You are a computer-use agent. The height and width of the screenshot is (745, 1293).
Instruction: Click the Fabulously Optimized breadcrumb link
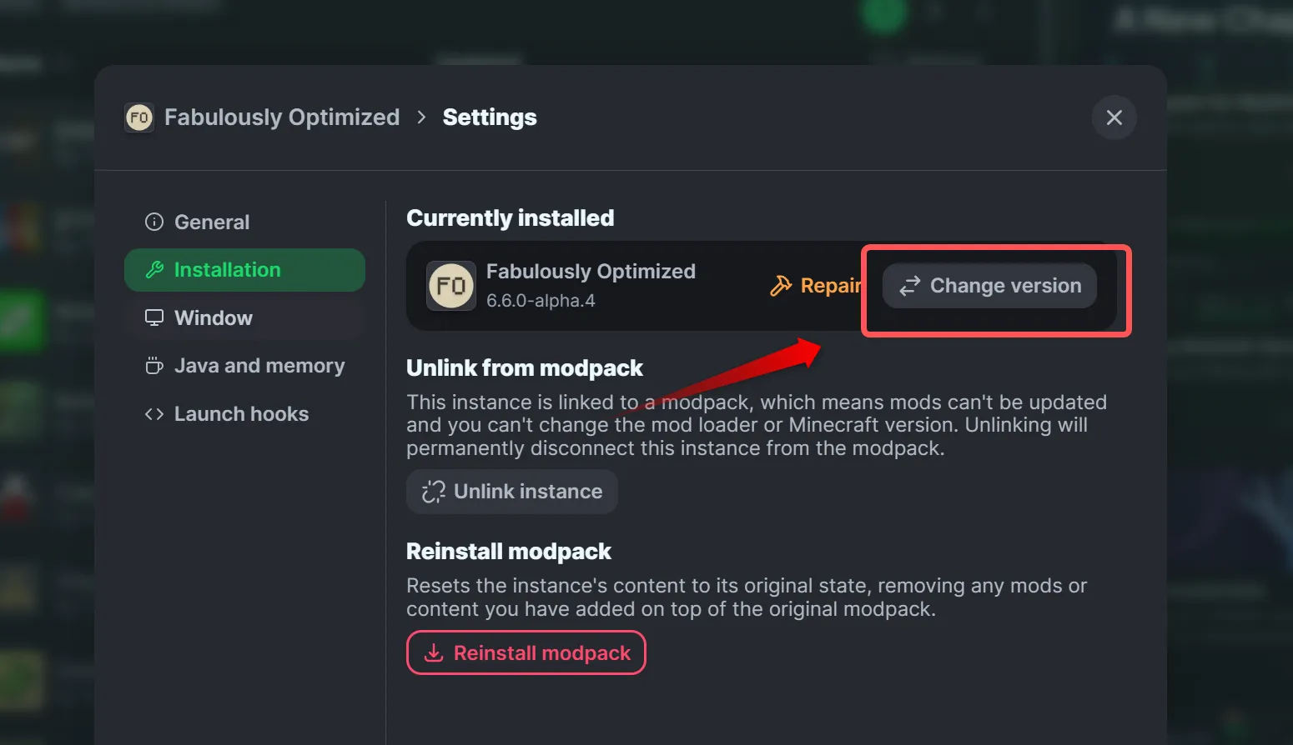click(x=282, y=117)
